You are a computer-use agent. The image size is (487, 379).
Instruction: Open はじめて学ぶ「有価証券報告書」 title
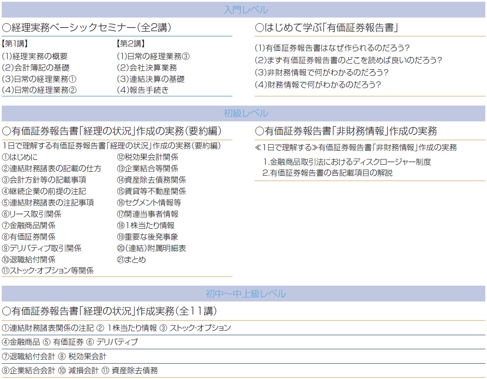[327, 28]
